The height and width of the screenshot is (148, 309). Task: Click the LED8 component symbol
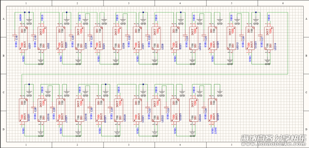pyautogui.click(x=156, y=38)
